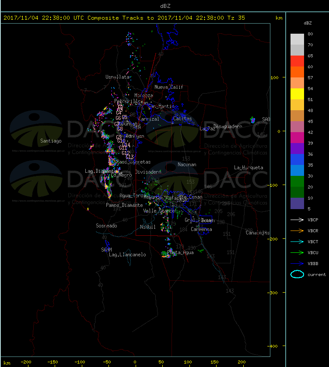
Task: Click the dBZ title at top
Action: [x=164, y=6]
